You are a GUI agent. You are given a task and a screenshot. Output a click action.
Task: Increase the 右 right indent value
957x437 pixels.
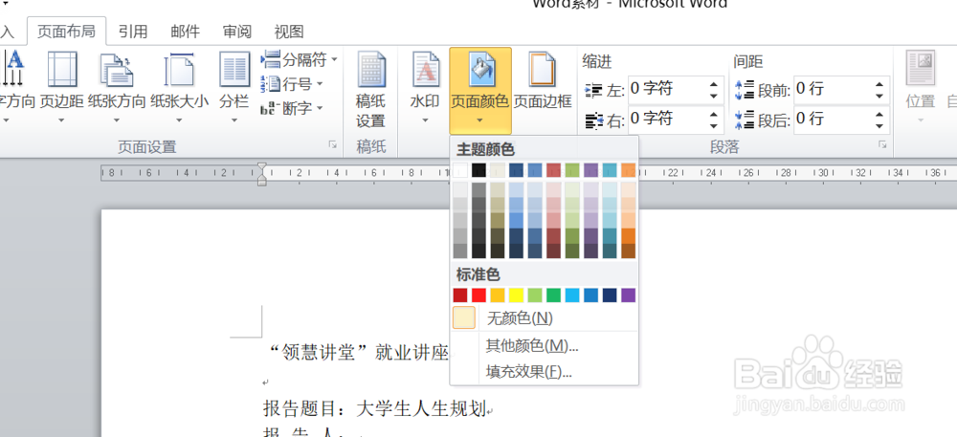point(714,113)
